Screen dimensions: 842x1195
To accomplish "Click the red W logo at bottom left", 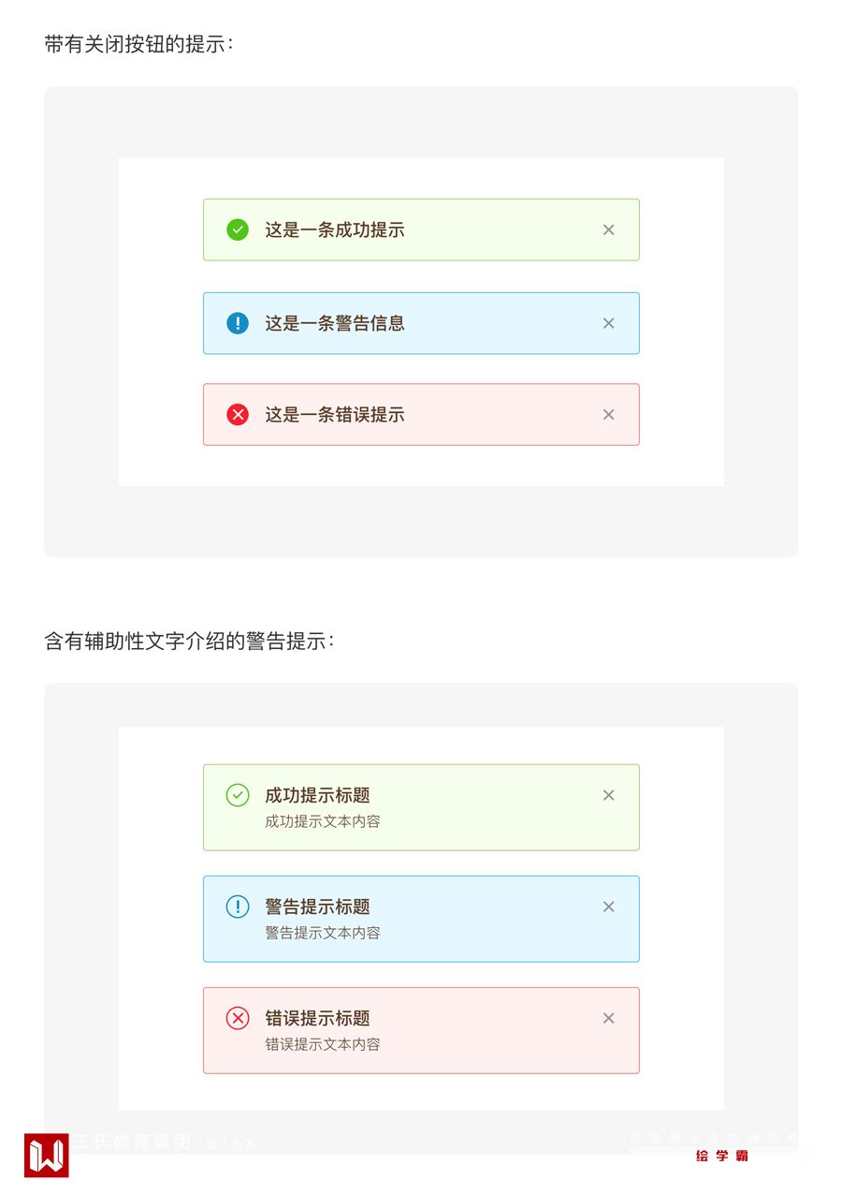I will [x=47, y=1155].
